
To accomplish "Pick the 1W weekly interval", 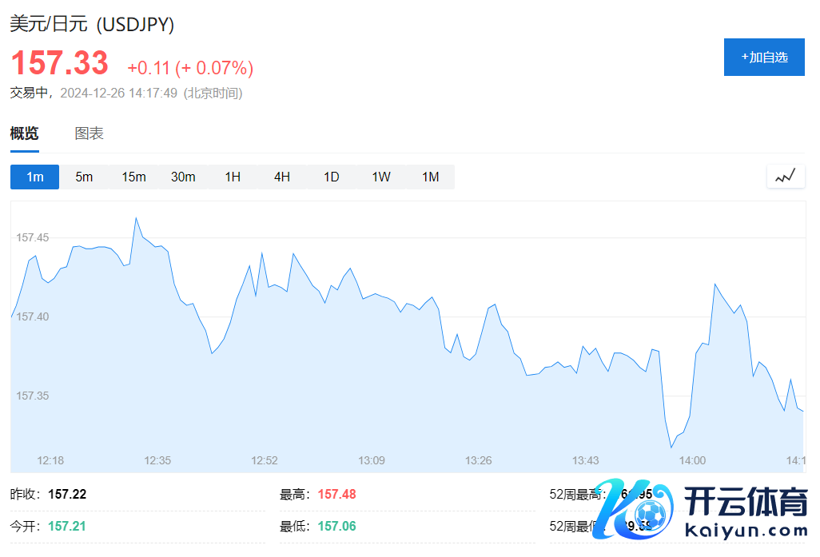I will point(381,177).
